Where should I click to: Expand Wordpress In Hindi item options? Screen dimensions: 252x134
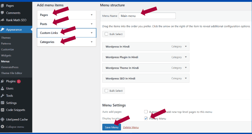tap(186, 46)
